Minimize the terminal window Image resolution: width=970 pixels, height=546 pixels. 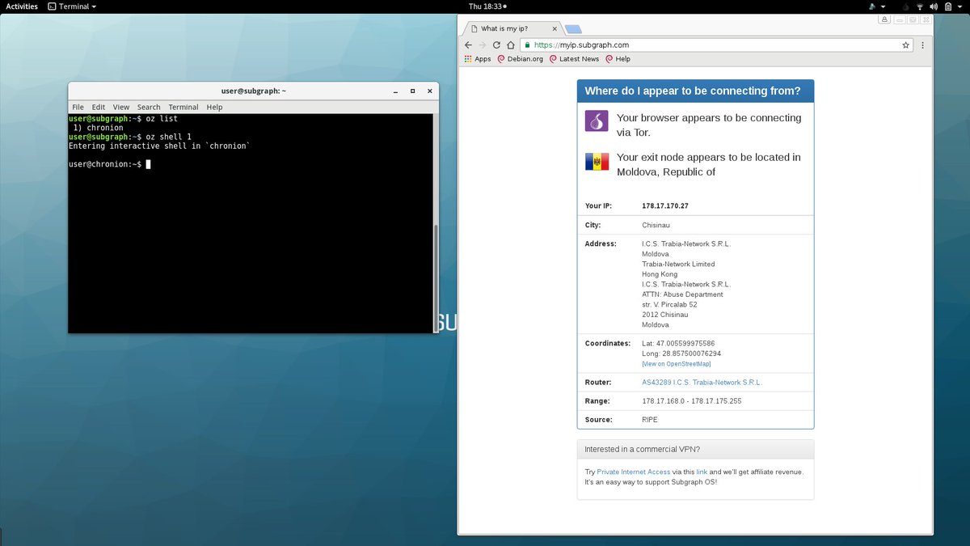point(395,91)
